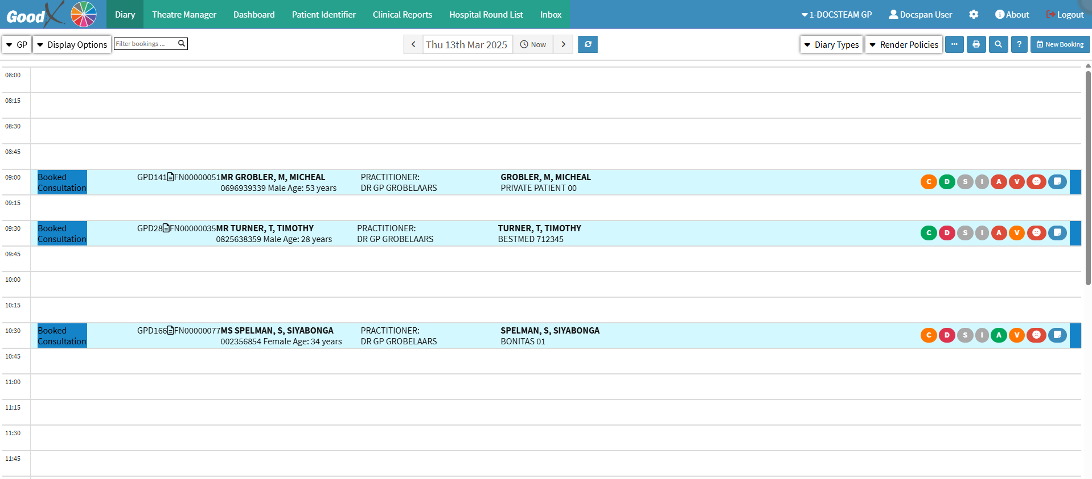Open the sticky note icon on Turner booking
This screenshot has height=479, width=1092.
coord(1057,233)
